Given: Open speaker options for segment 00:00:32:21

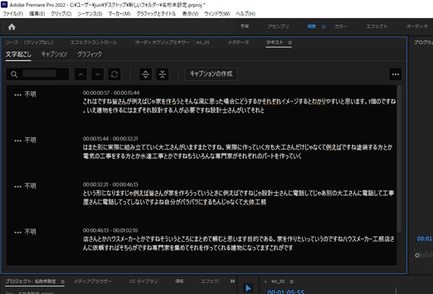Looking at the screenshot, I should pyautogui.click(x=18, y=187).
